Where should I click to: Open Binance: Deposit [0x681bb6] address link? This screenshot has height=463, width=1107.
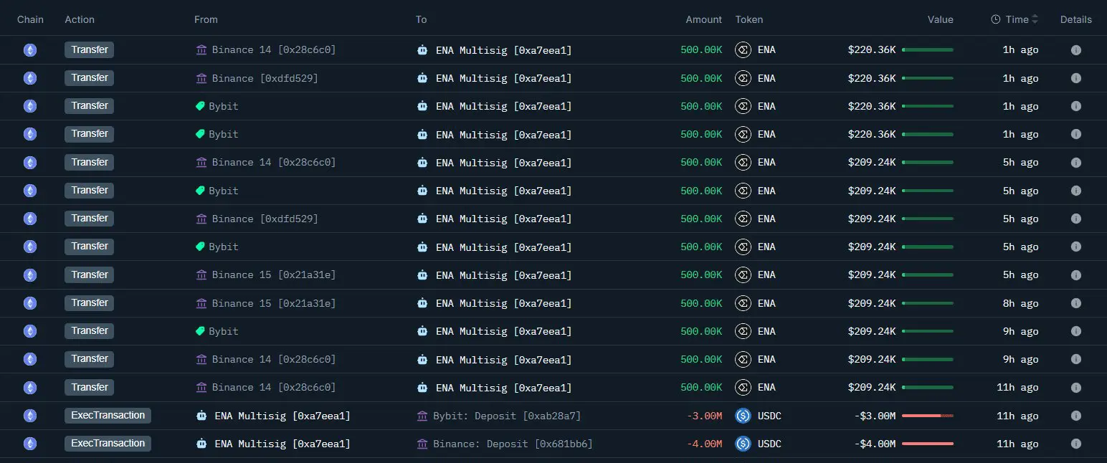pos(513,444)
